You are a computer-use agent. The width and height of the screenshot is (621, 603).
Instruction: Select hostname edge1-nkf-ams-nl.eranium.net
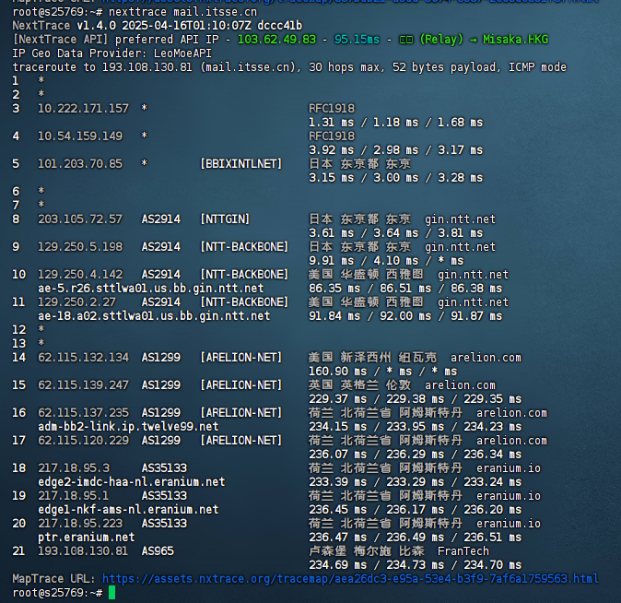(128, 510)
